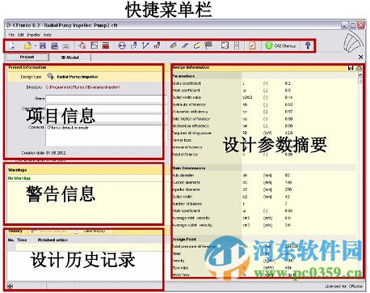Click the diagonal line blade profile icon

[x=185, y=45]
